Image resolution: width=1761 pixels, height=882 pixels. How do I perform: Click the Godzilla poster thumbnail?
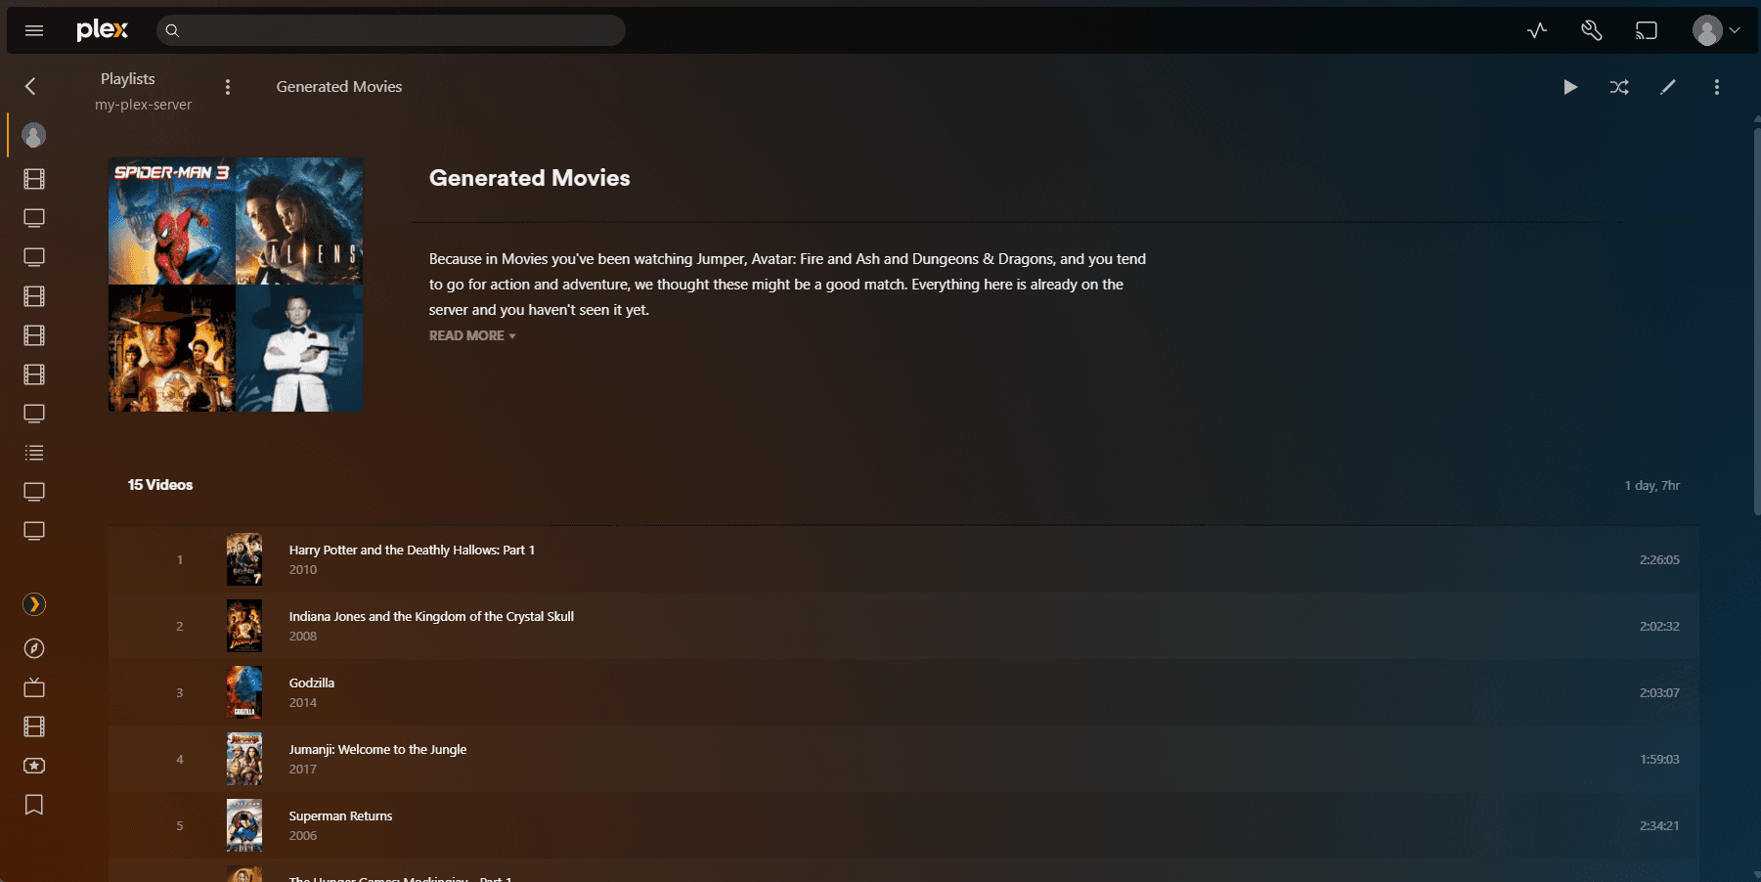click(x=244, y=692)
